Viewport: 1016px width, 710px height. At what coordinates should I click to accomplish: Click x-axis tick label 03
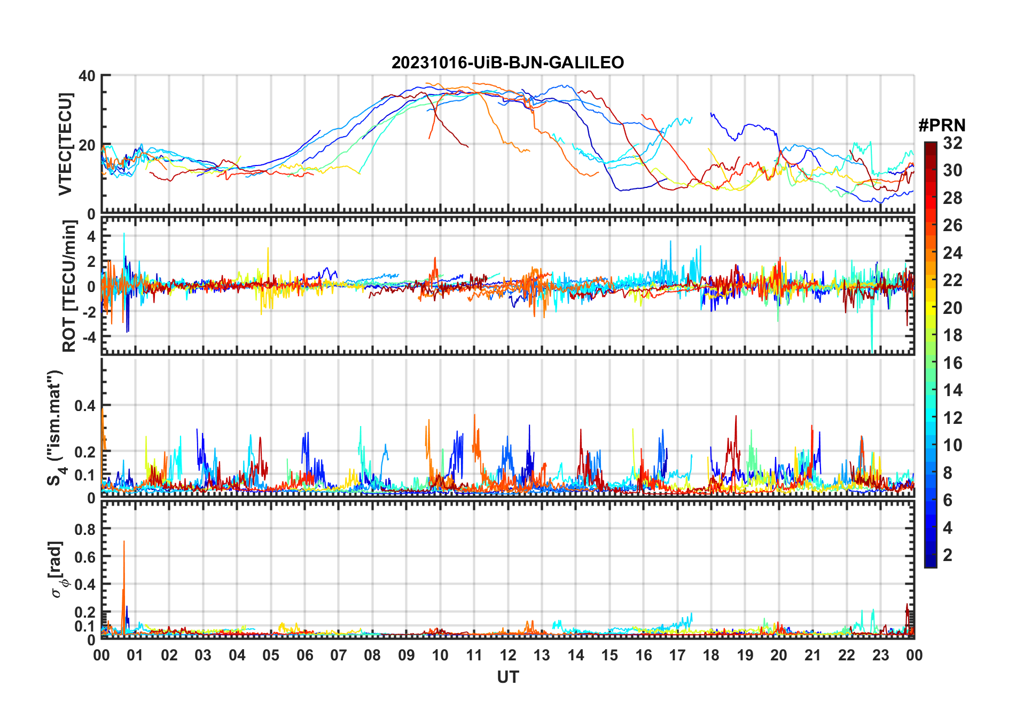203,655
